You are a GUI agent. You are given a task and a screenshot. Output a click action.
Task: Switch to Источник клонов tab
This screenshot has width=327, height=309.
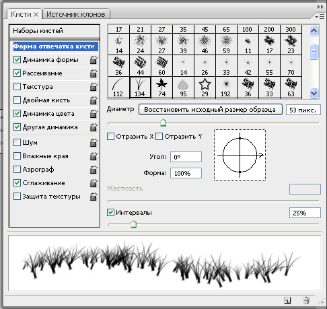click(x=76, y=14)
